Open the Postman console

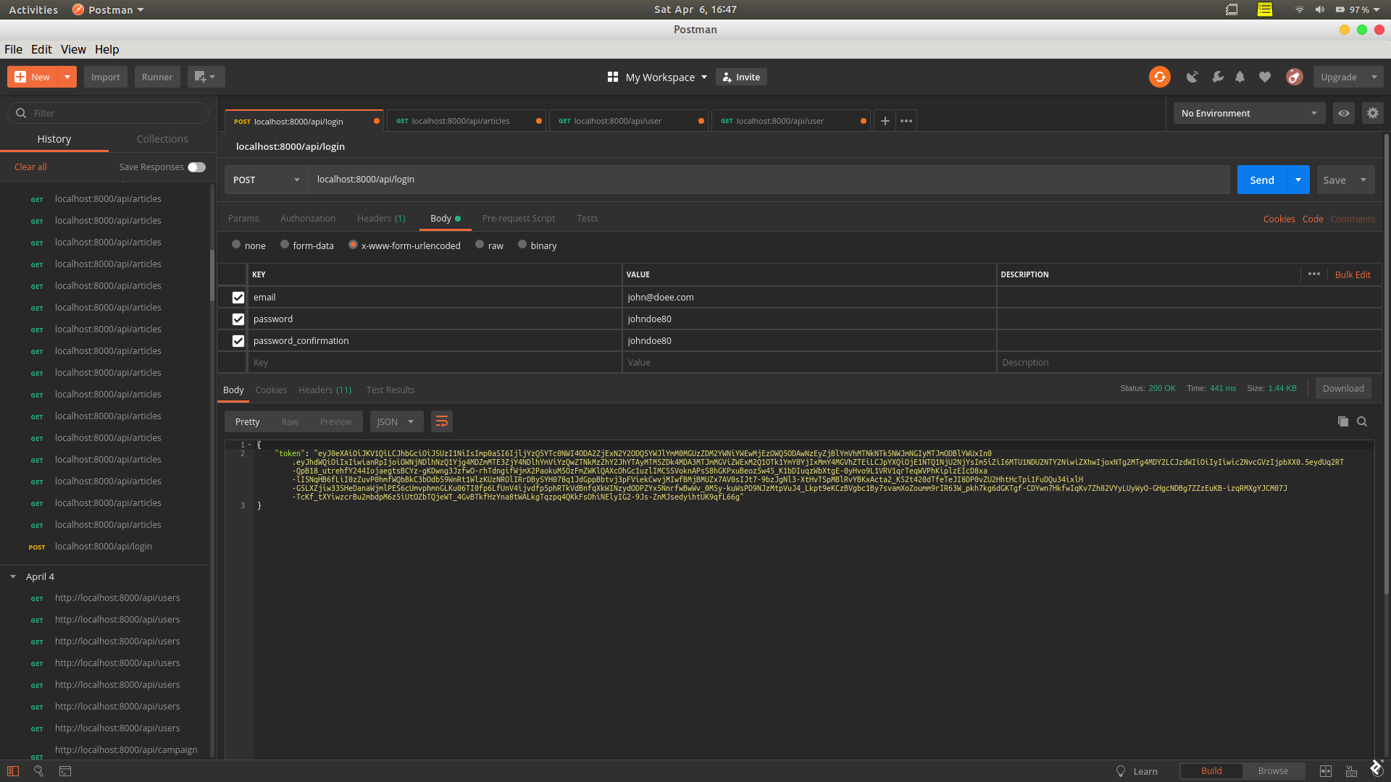[x=65, y=771]
